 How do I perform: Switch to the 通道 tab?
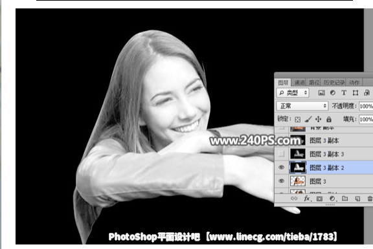[x=299, y=82]
